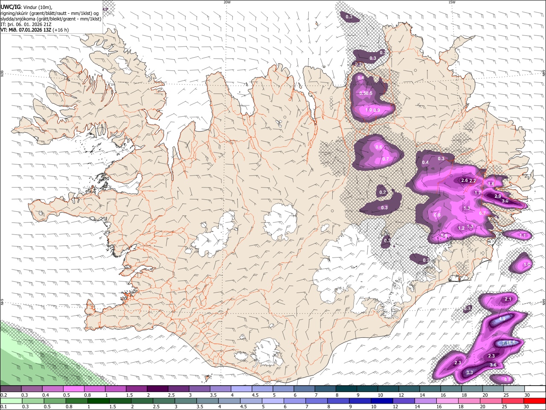
Task: Click the 1.1 precipitation value off the east coast
Action: tap(523, 235)
